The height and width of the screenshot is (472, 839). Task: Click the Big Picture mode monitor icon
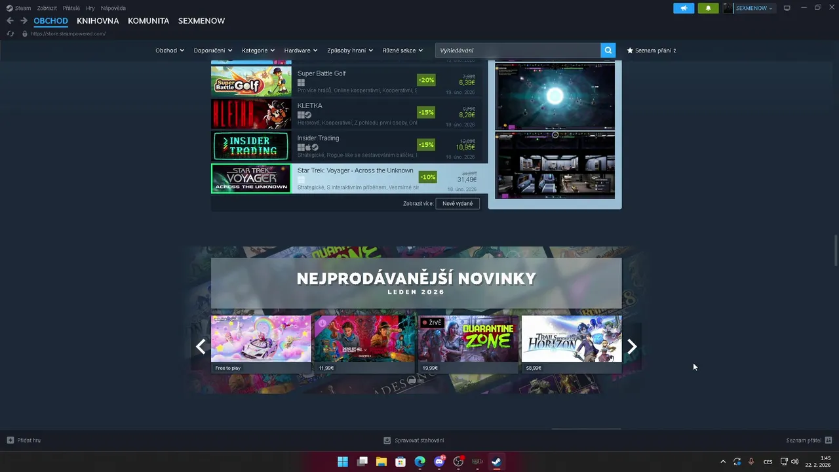[x=787, y=8]
